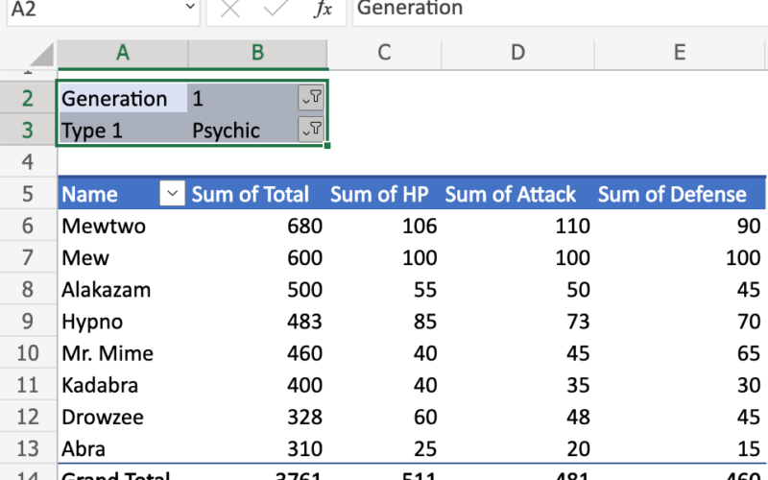The height and width of the screenshot is (480, 768).
Task: Select the Mewtwo cell
Action: click(x=123, y=226)
